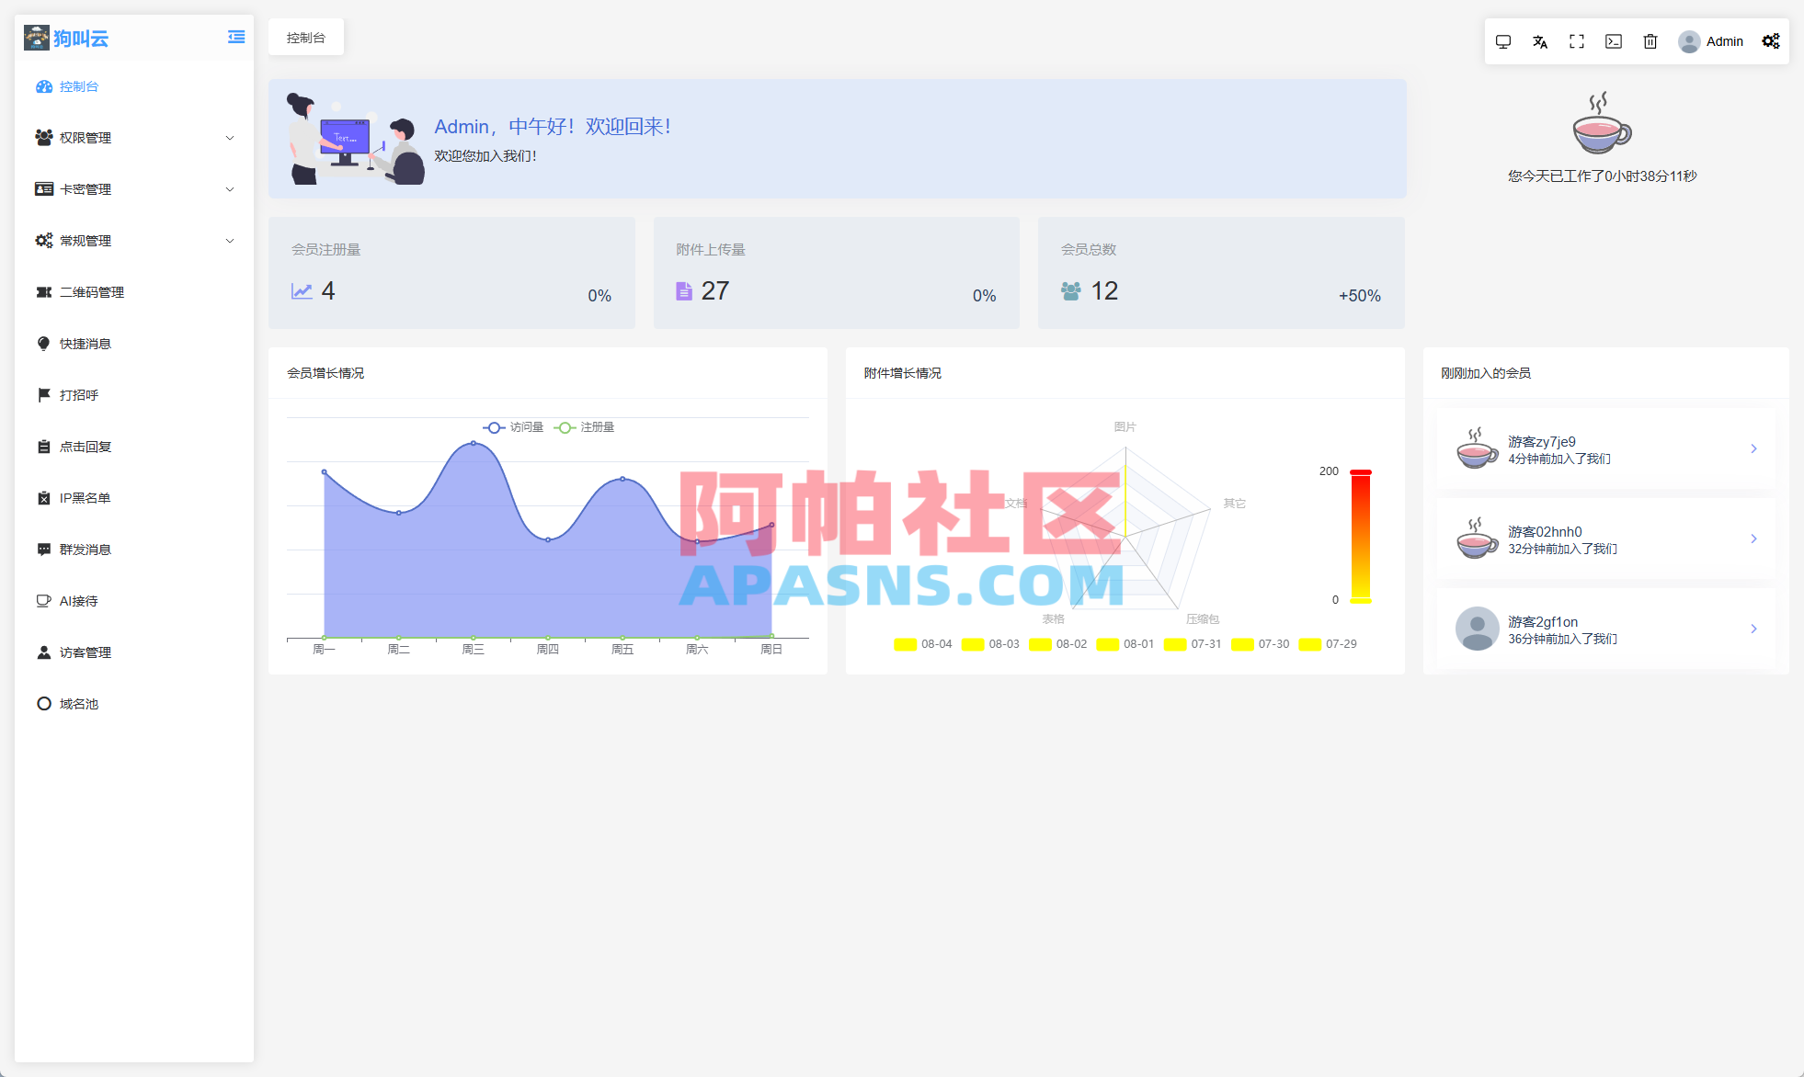1804x1077 pixels.
Task: Click the Admin avatar icon
Action: (1689, 41)
